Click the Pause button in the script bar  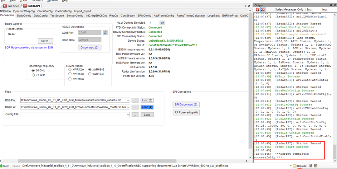[x=16, y=166]
